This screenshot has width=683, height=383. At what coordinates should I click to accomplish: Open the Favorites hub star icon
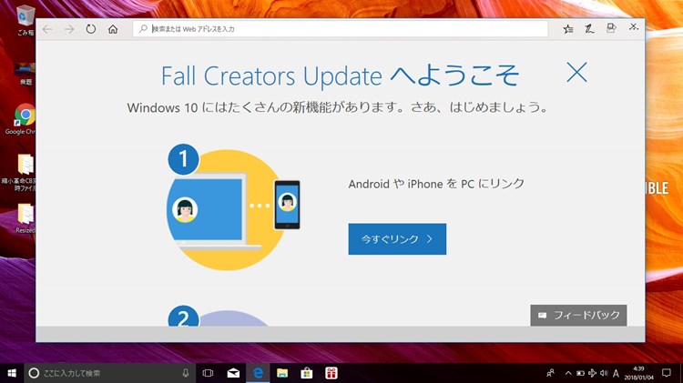coord(568,29)
